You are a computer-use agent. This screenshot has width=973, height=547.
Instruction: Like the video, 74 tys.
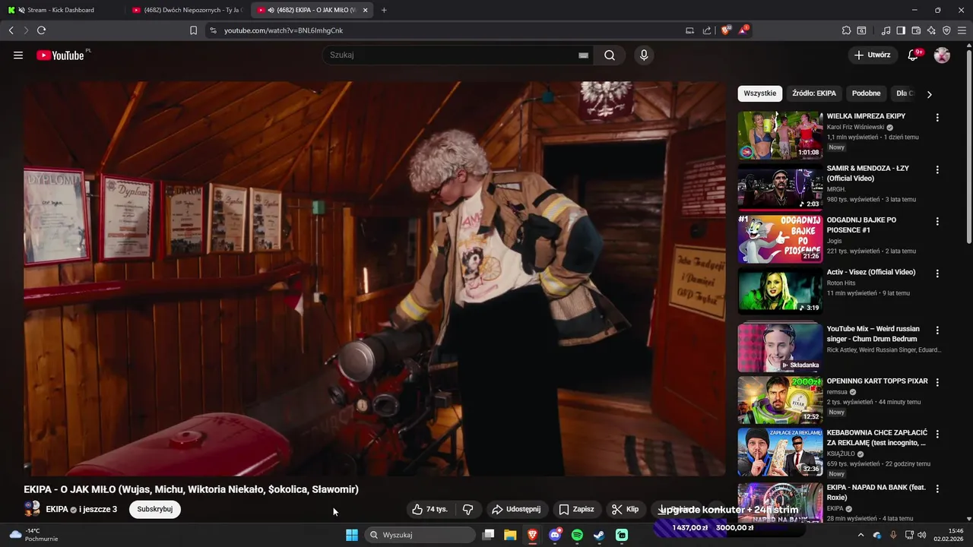(x=429, y=509)
